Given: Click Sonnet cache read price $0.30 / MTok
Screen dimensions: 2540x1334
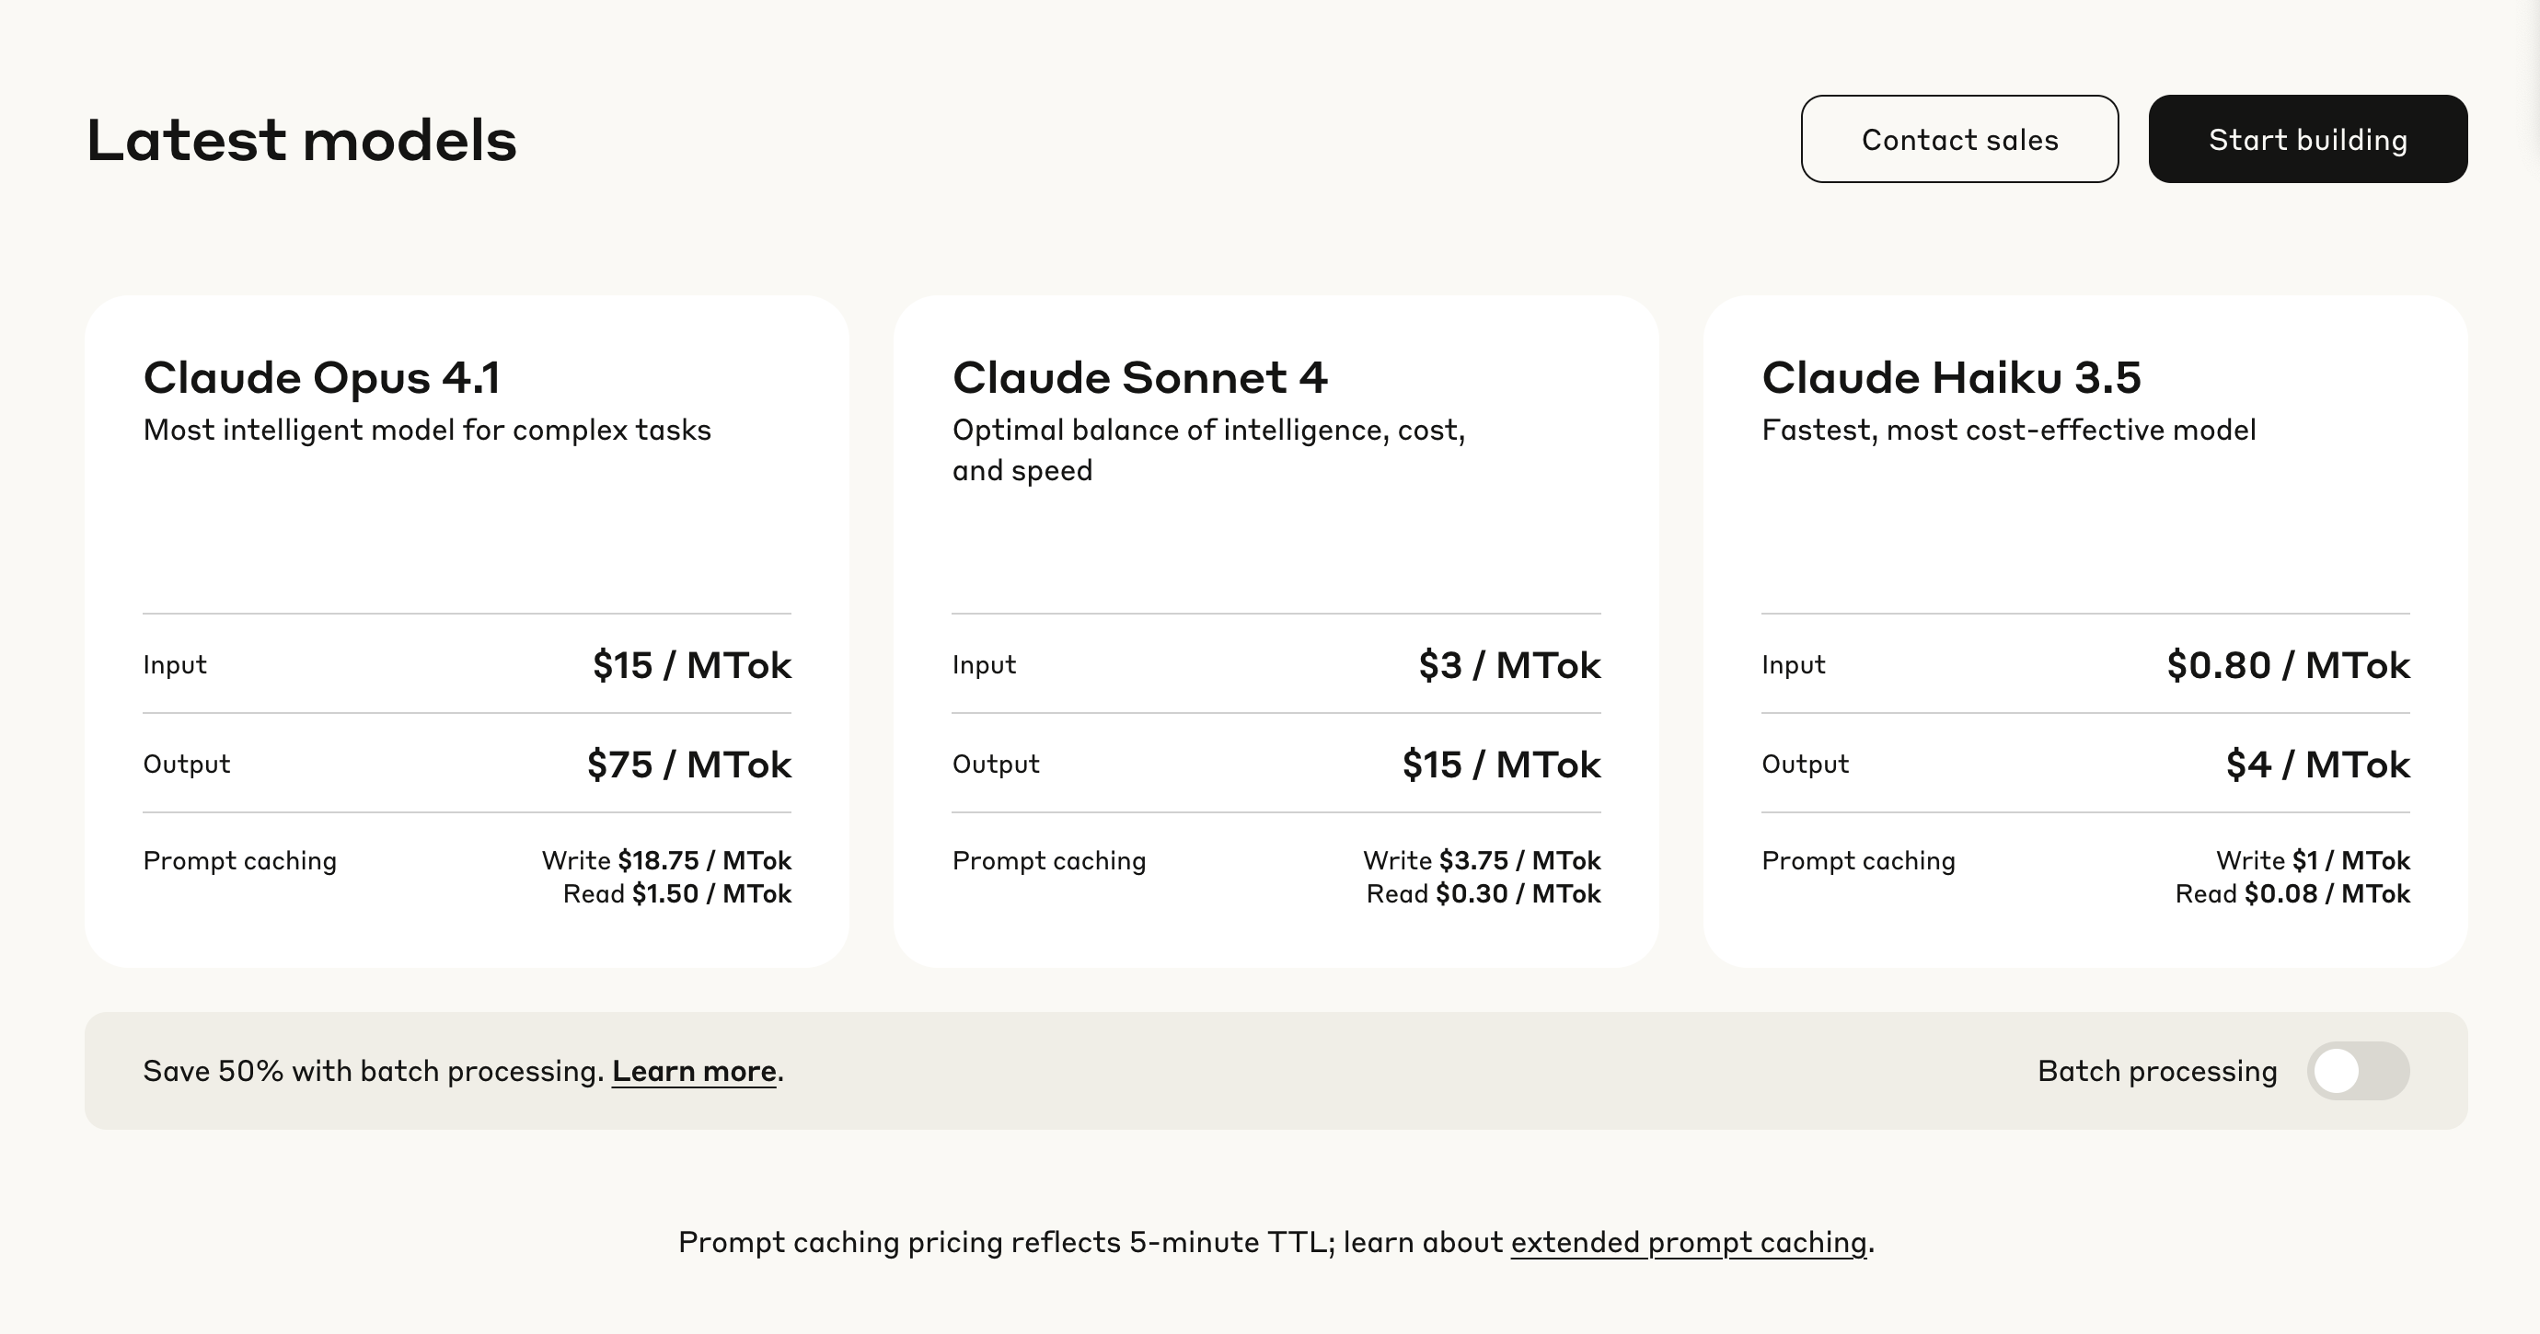Looking at the screenshot, I should point(1518,894).
